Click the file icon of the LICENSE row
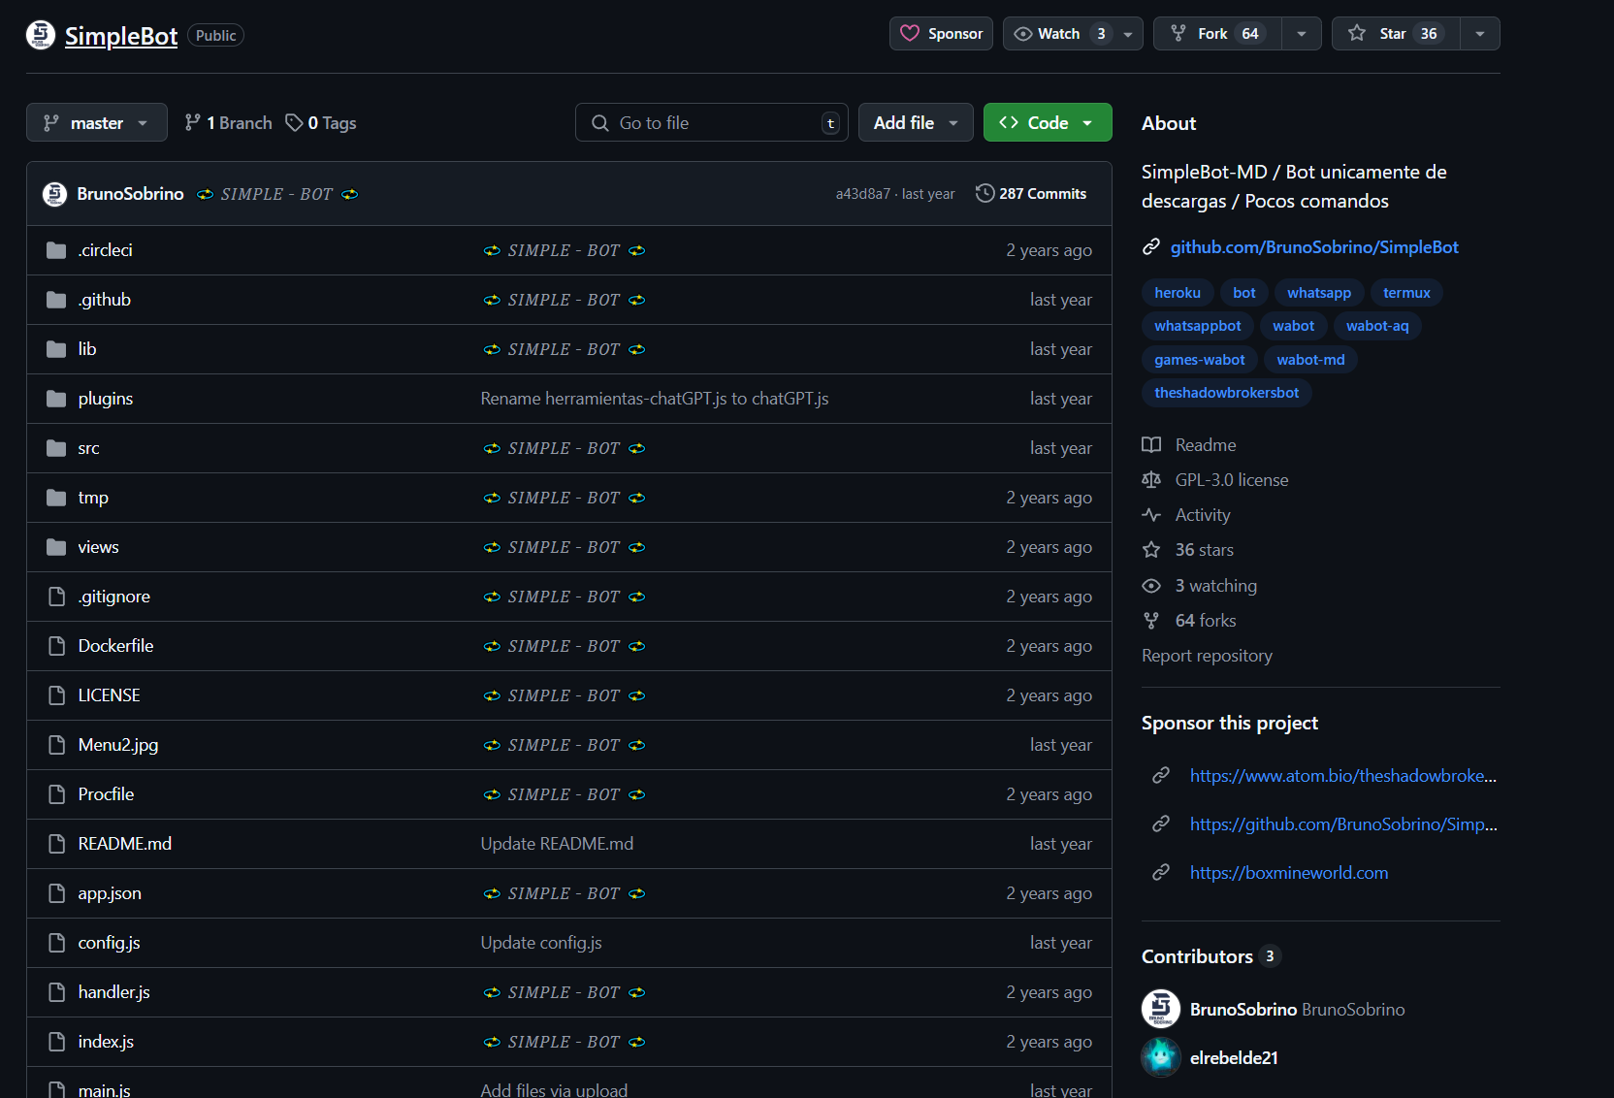Viewport: 1614px width, 1098px height. click(x=56, y=695)
